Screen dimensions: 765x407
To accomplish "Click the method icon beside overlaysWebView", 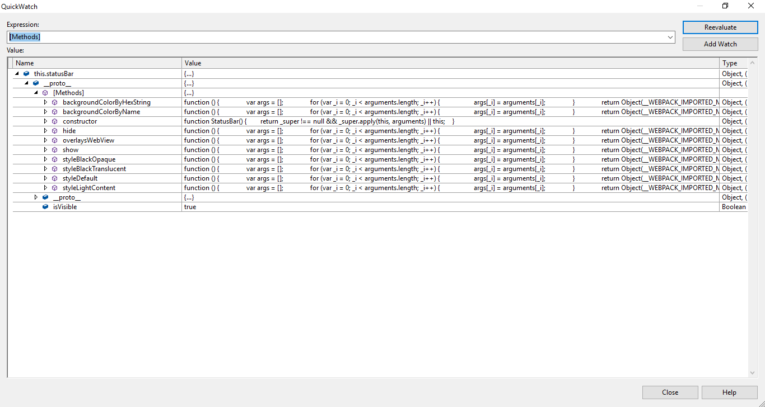I will [x=54, y=140].
